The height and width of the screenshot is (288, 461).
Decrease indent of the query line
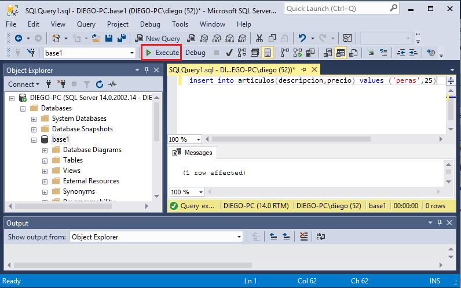[400, 53]
